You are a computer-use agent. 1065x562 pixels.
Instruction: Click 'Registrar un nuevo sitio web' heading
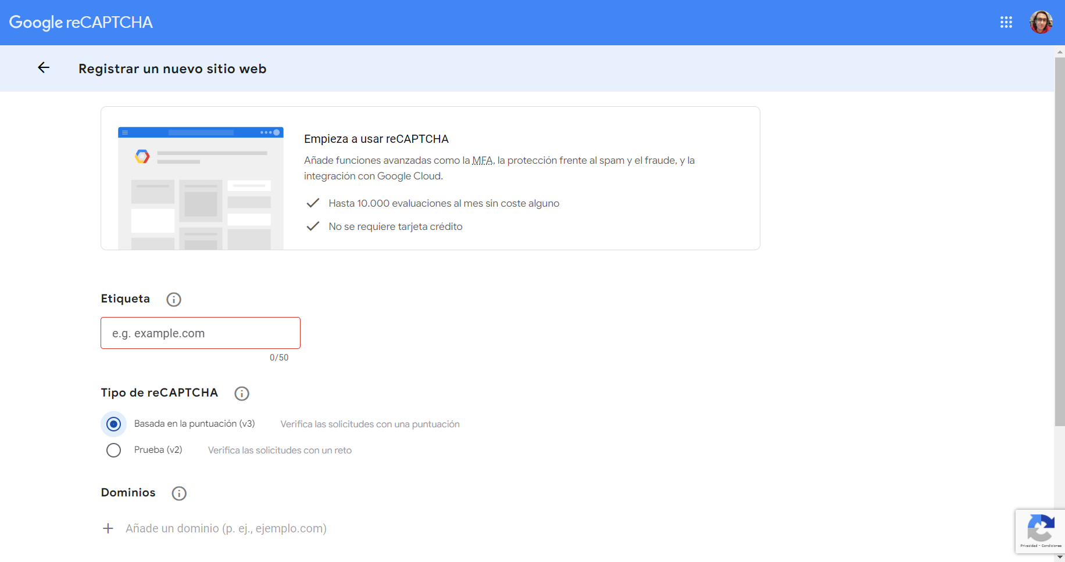pyautogui.click(x=173, y=69)
